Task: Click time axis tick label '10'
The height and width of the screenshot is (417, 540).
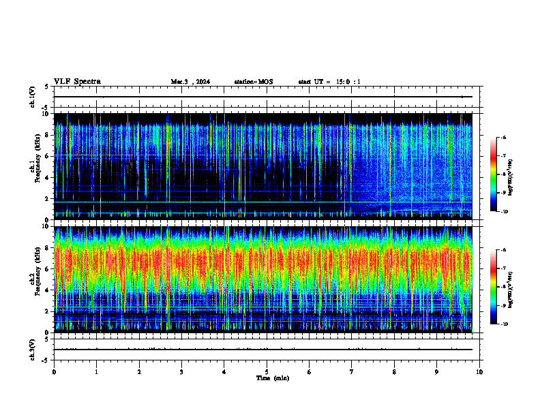Action: point(479,372)
